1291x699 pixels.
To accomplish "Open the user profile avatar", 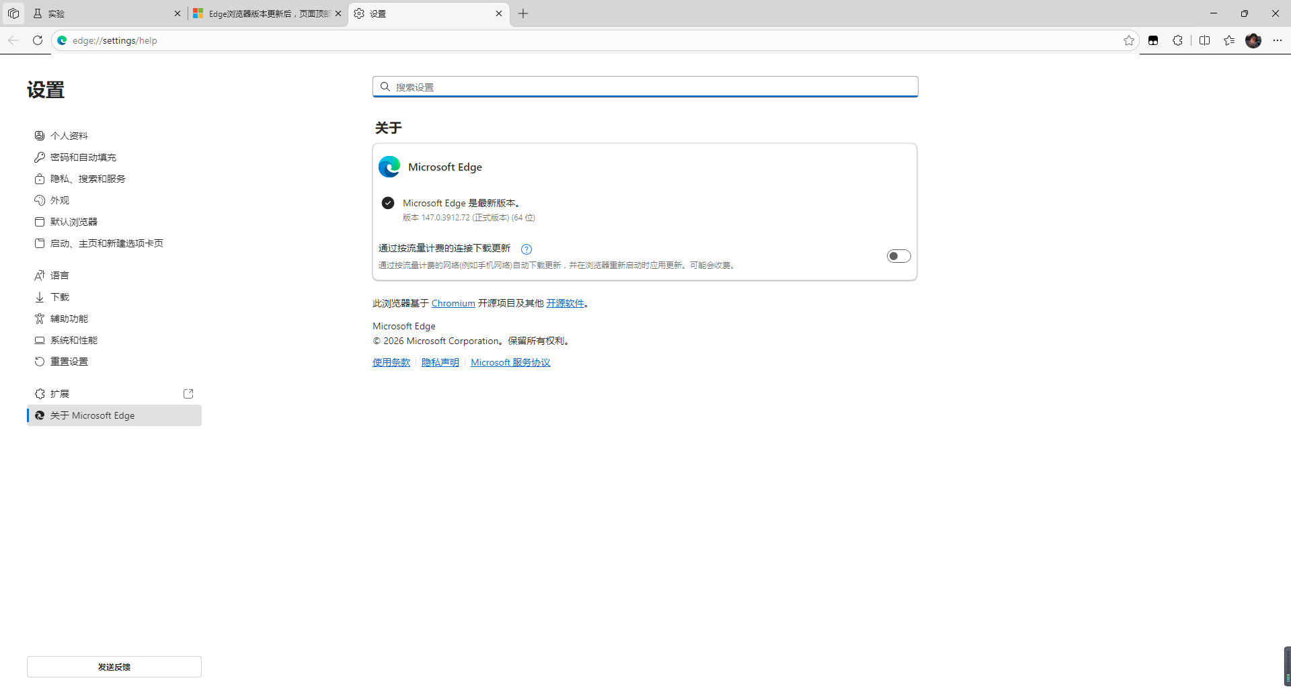I will coord(1253,40).
